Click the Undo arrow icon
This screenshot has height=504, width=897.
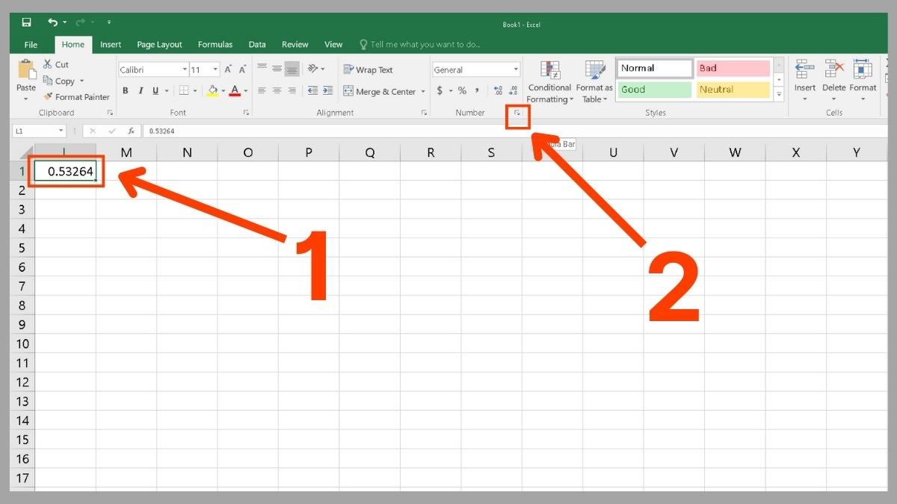tap(52, 22)
